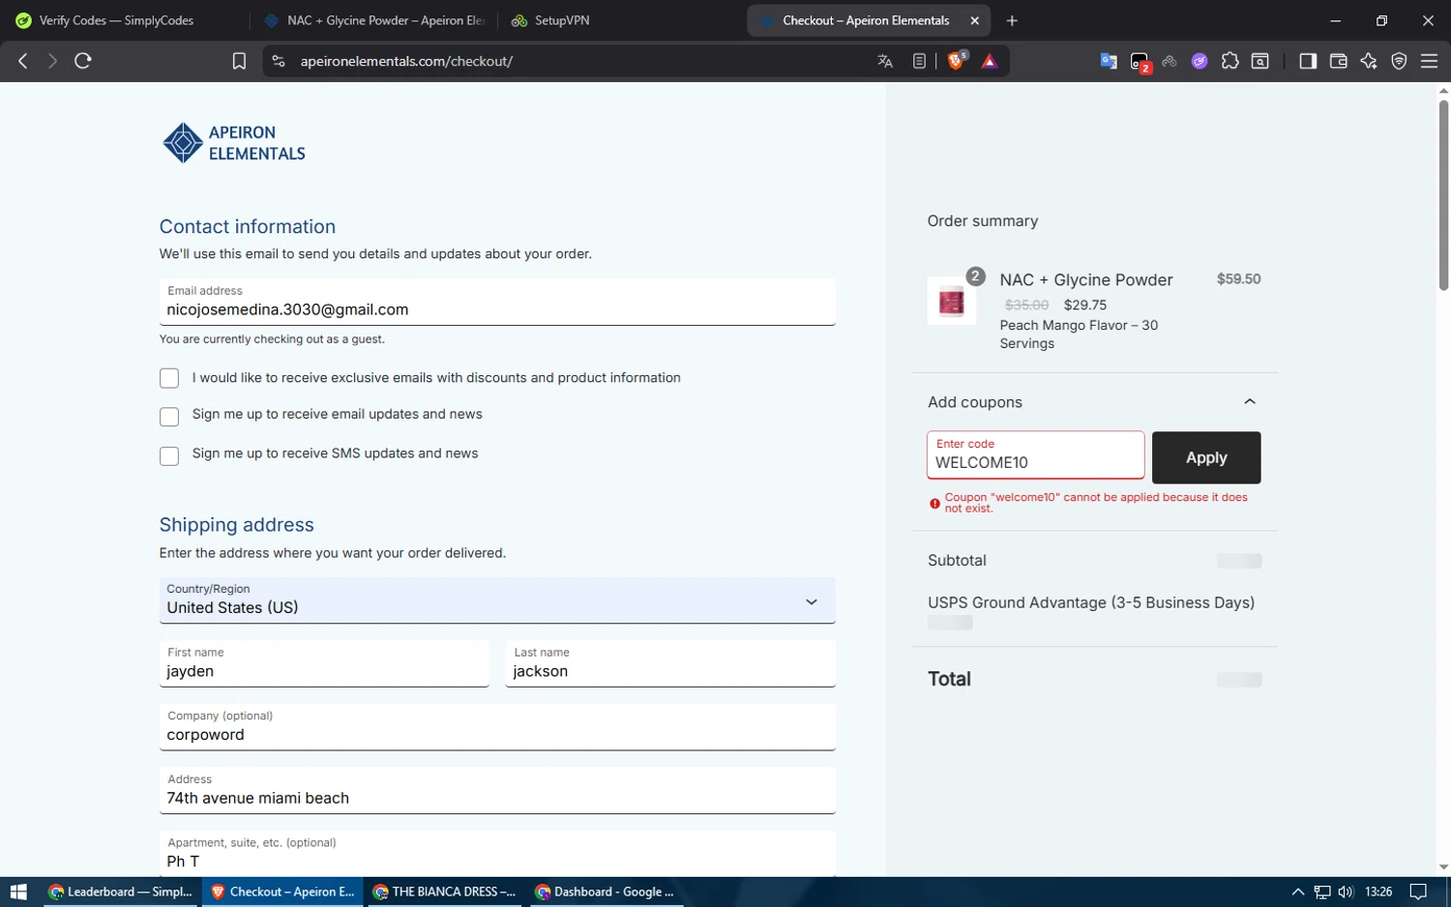Image resolution: width=1451 pixels, height=907 pixels.
Task: Open Dashboard - Google taskbar window
Action: point(607,892)
